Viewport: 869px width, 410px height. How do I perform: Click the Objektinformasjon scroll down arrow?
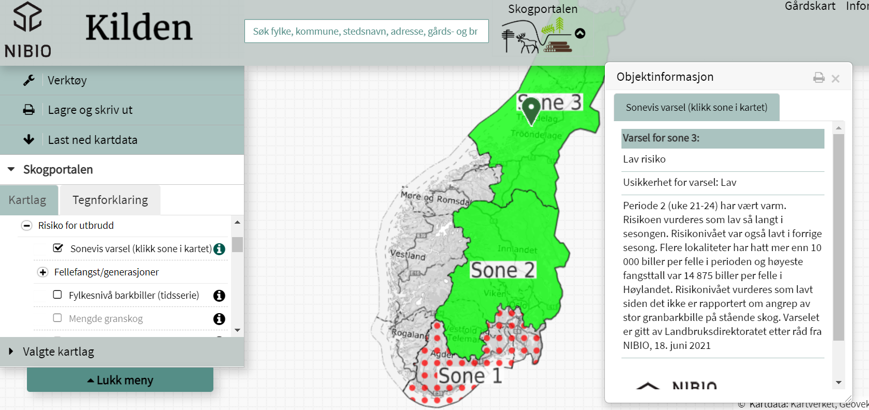[x=838, y=383]
